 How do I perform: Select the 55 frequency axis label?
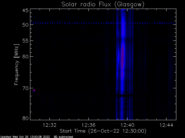pos(25,41)
